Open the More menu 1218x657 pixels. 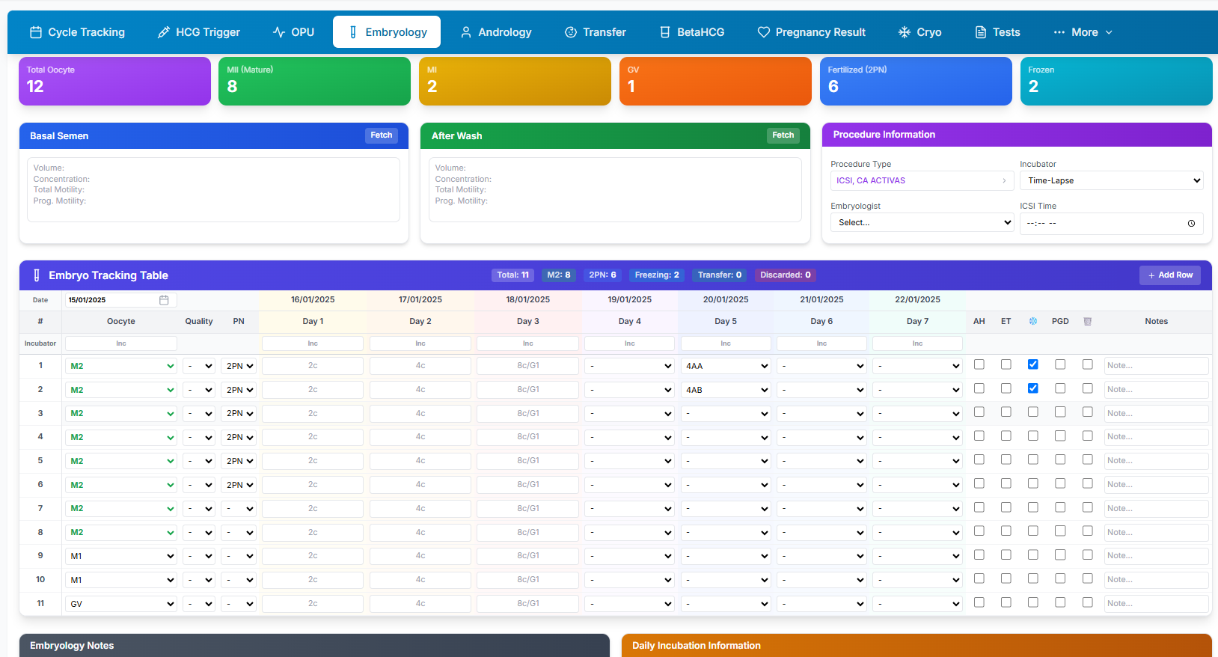[1083, 32]
